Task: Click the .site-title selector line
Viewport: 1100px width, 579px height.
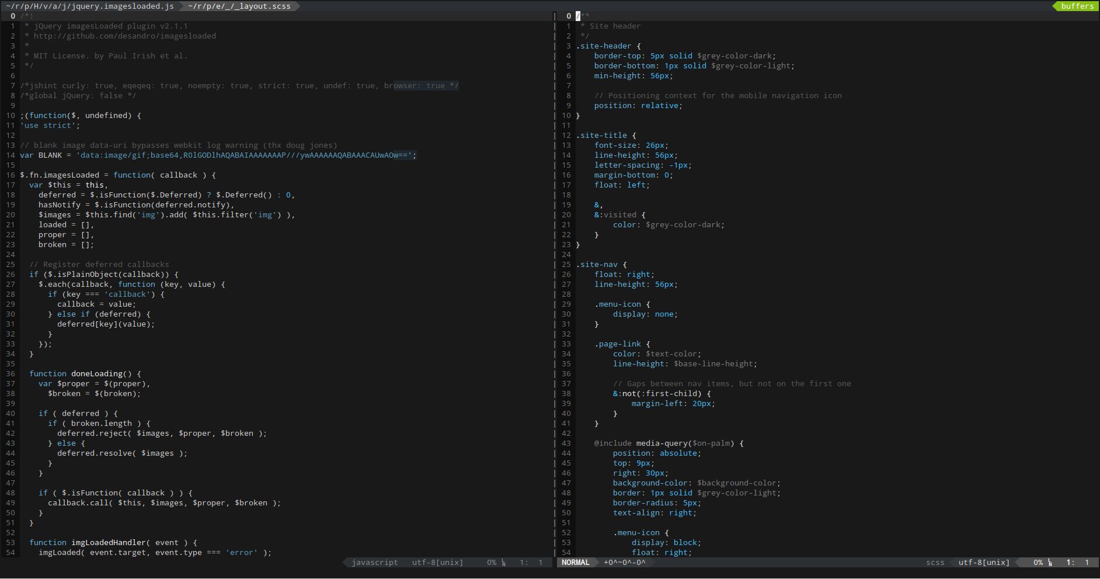Action: [606, 135]
